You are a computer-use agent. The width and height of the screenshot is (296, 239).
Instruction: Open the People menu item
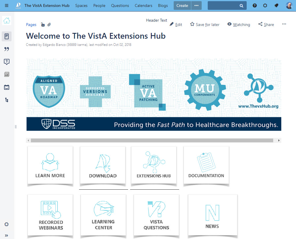pos(99,5)
